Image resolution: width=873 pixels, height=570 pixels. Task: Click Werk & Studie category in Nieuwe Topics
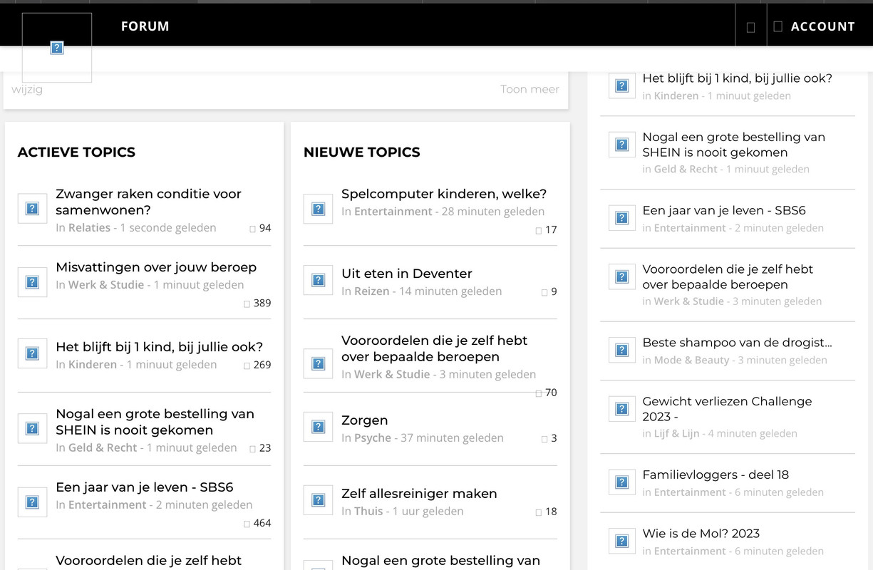pyautogui.click(x=392, y=375)
